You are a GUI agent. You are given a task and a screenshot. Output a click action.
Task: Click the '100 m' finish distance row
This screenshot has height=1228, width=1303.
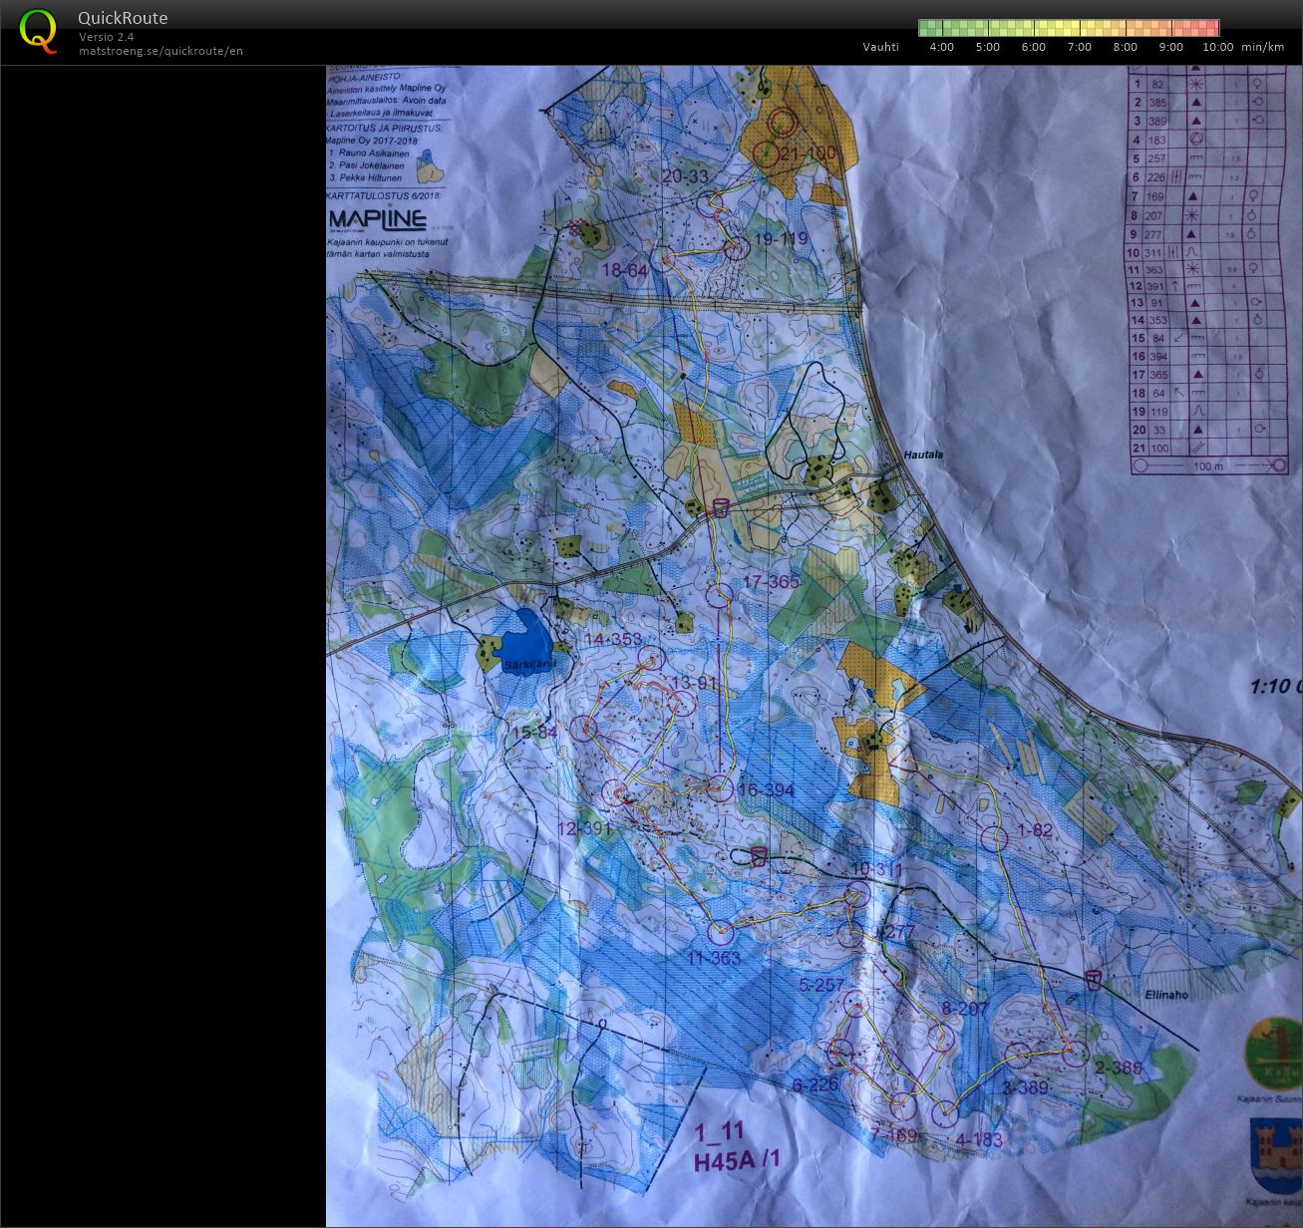click(1209, 465)
